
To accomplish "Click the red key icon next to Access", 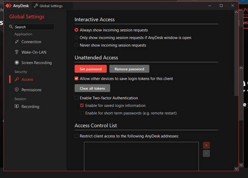I will point(17,79).
